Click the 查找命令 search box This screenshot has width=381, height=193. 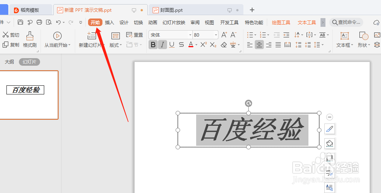tap(346, 22)
